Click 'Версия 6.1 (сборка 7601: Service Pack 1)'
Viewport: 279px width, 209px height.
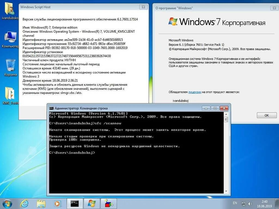196,45
